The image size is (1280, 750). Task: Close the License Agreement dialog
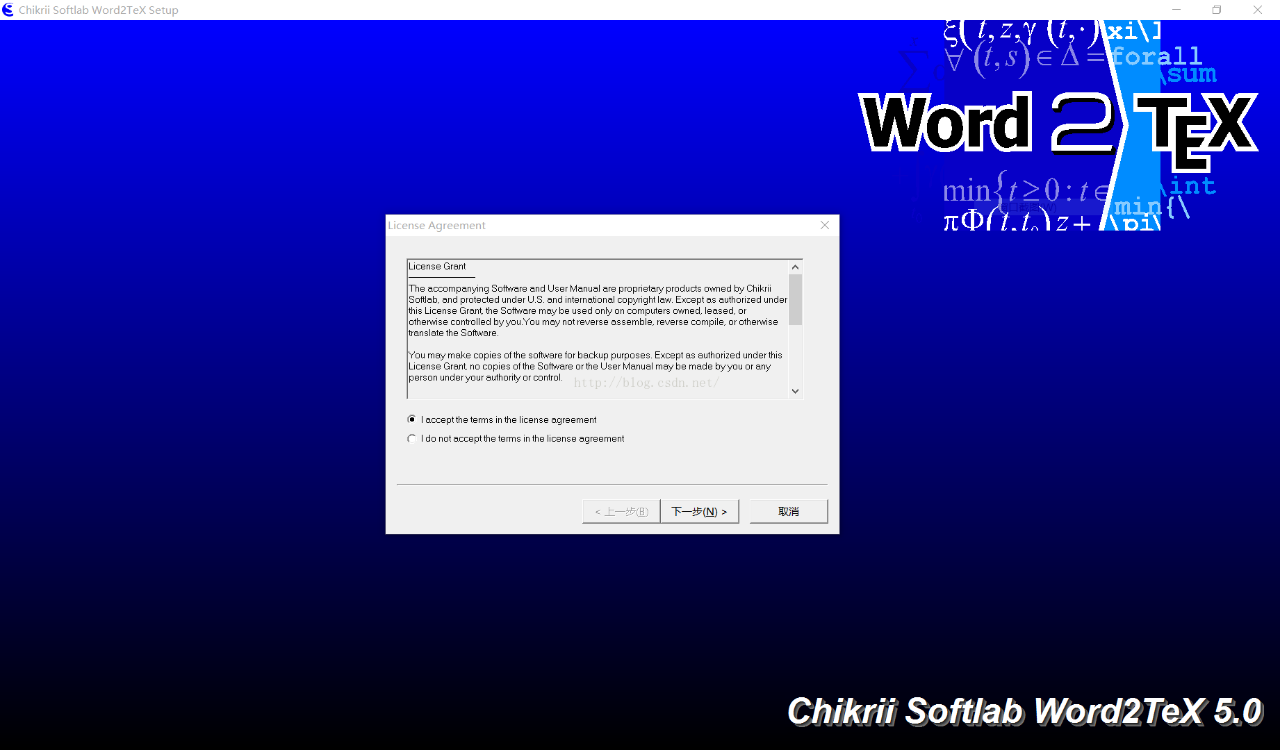(x=825, y=225)
